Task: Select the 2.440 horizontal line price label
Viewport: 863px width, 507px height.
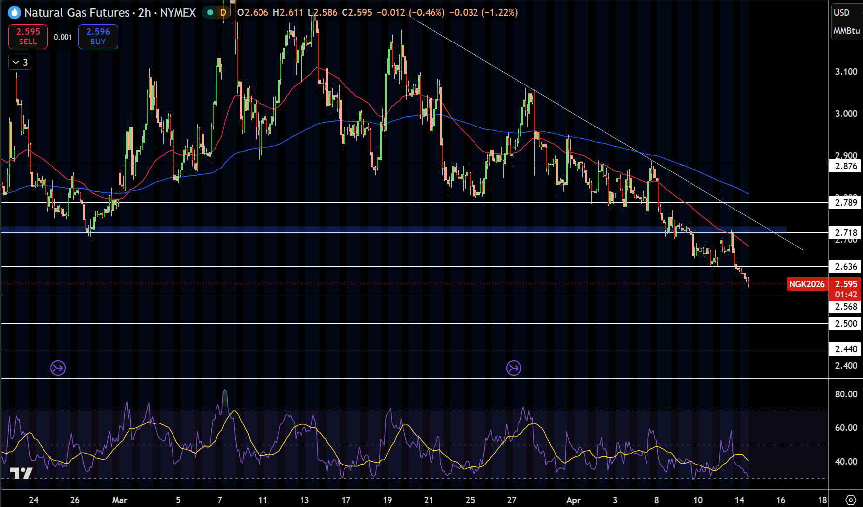Action: (846, 349)
